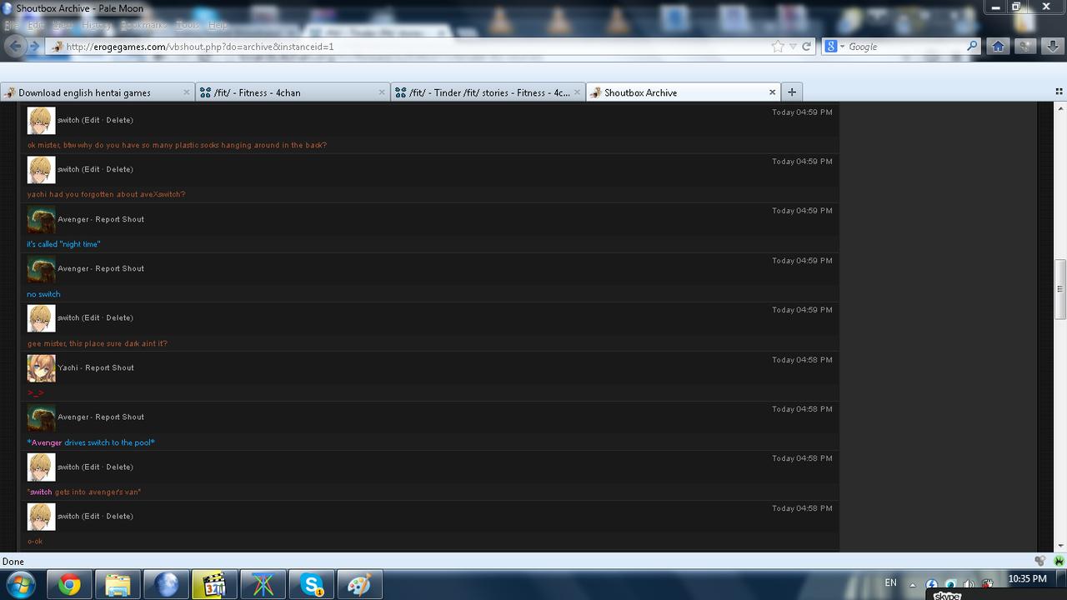
Task: Click the address bar URL field
Action: [x=417, y=47]
